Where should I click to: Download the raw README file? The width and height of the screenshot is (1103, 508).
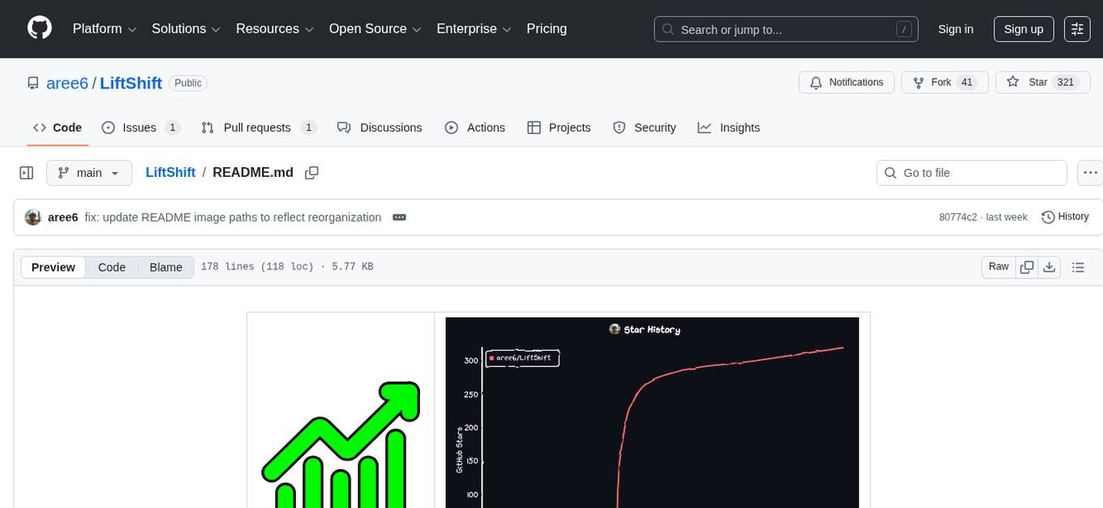pos(1049,267)
